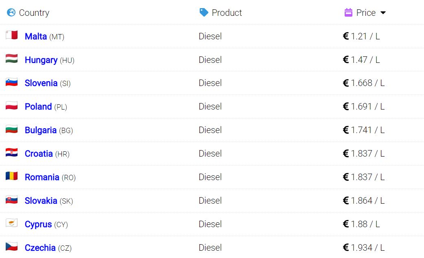Image resolution: width=424 pixels, height=258 pixels.
Task: Open the Croatia country link
Action: pos(39,154)
